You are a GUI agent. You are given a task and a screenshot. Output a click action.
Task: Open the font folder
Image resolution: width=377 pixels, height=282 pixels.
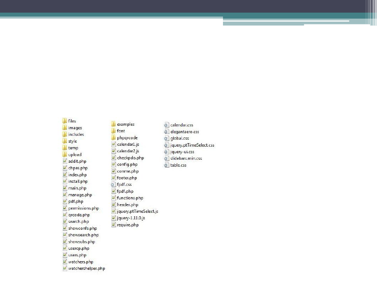click(121, 131)
